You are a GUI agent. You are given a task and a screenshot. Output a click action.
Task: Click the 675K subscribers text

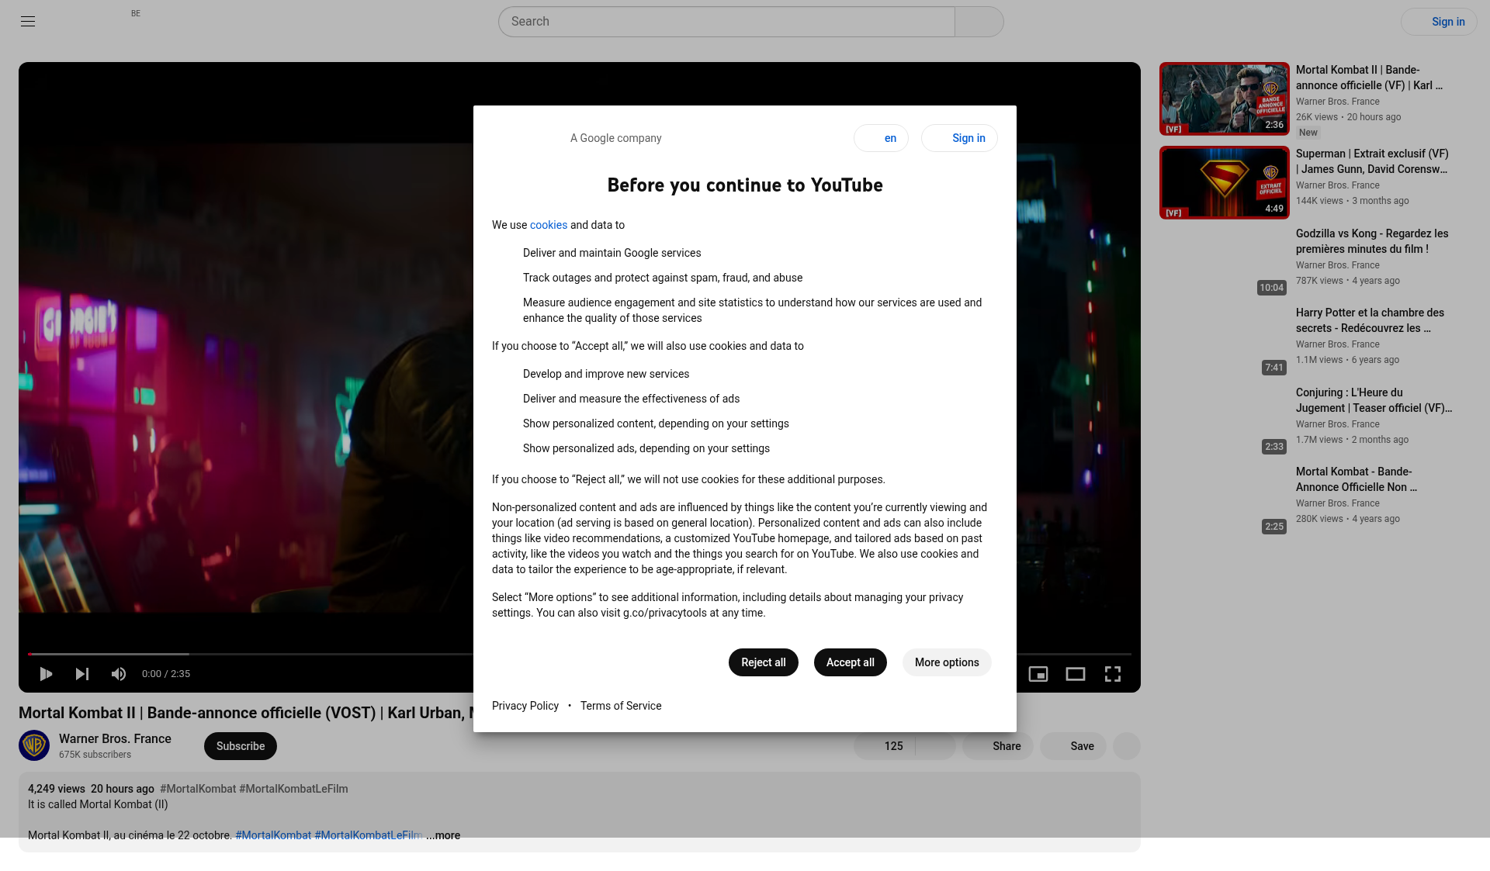click(95, 755)
